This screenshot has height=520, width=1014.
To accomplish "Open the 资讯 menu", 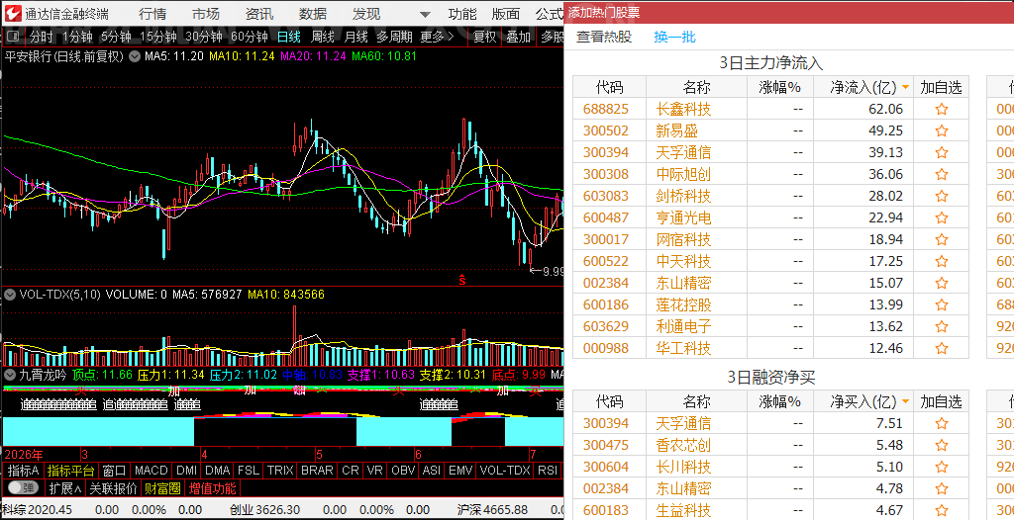I will [259, 14].
